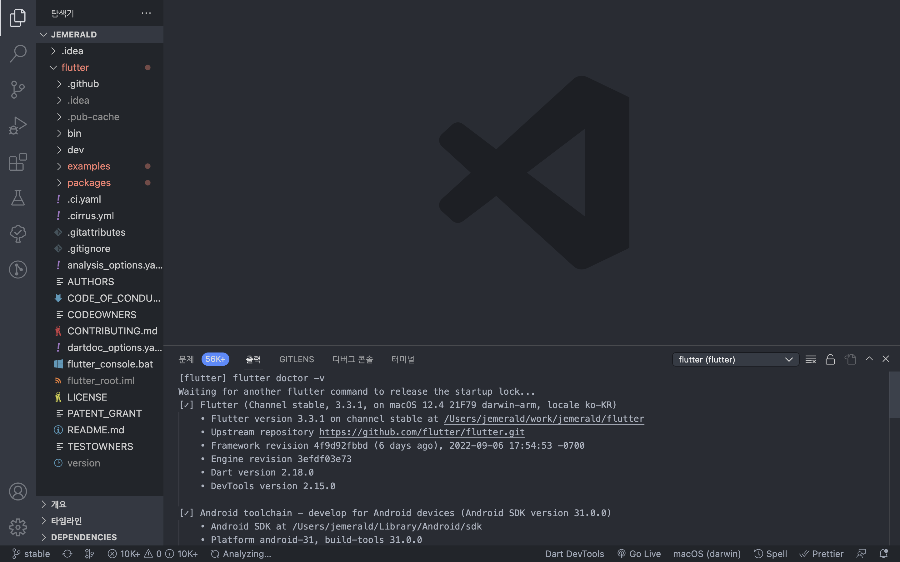The height and width of the screenshot is (562, 900).
Task: Open Run and Debug view
Action: (x=18, y=126)
